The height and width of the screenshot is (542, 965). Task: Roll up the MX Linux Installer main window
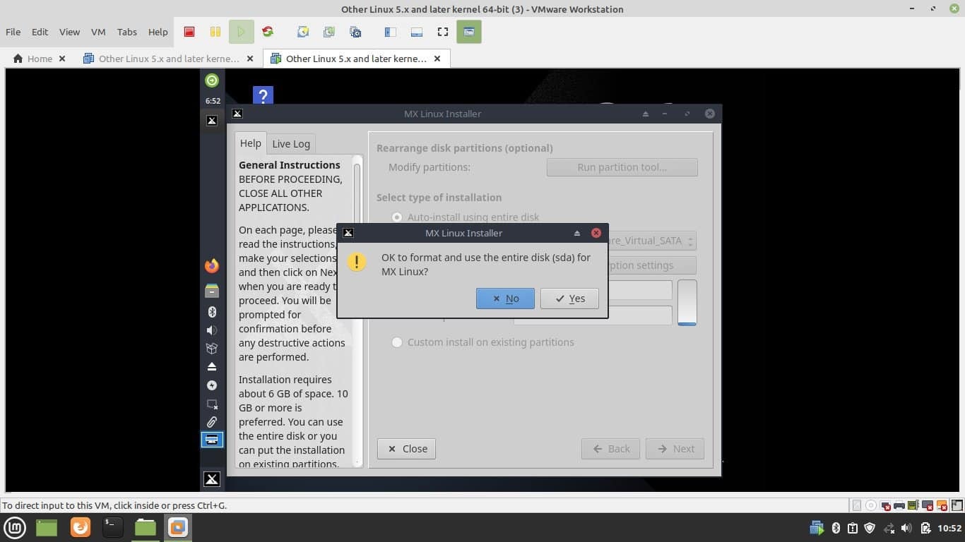click(645, 114)
